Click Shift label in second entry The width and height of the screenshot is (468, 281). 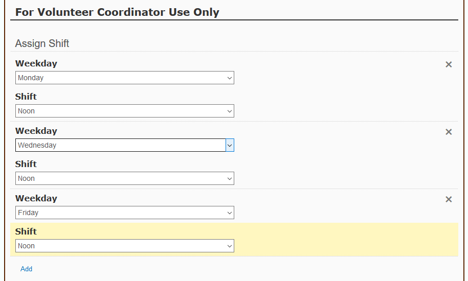26,164
